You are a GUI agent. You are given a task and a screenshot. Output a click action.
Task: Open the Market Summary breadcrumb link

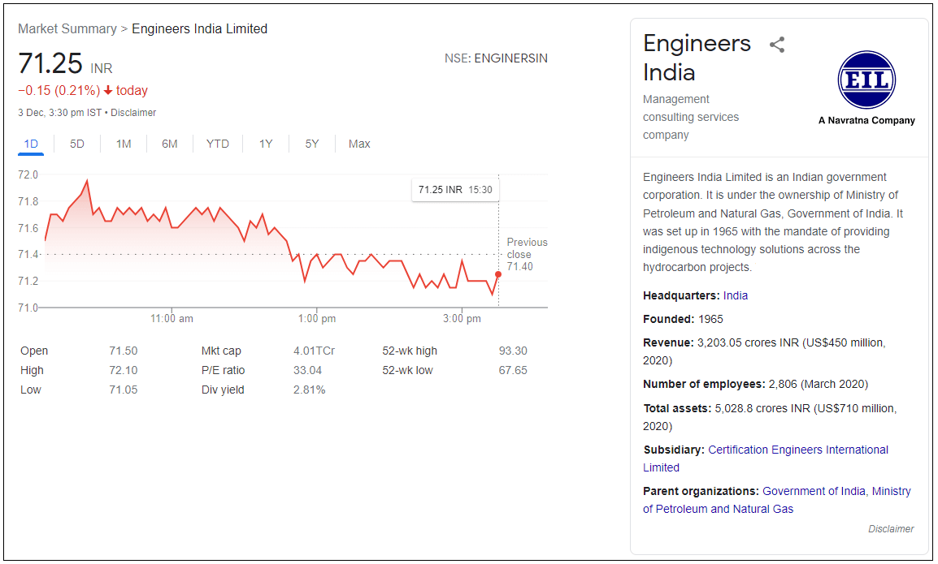click(67, 28)
